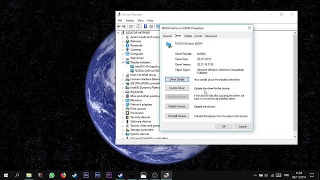Click Cancel in the Properties dialog
This screenshot has width=320, height=180.
coord(242,126)
